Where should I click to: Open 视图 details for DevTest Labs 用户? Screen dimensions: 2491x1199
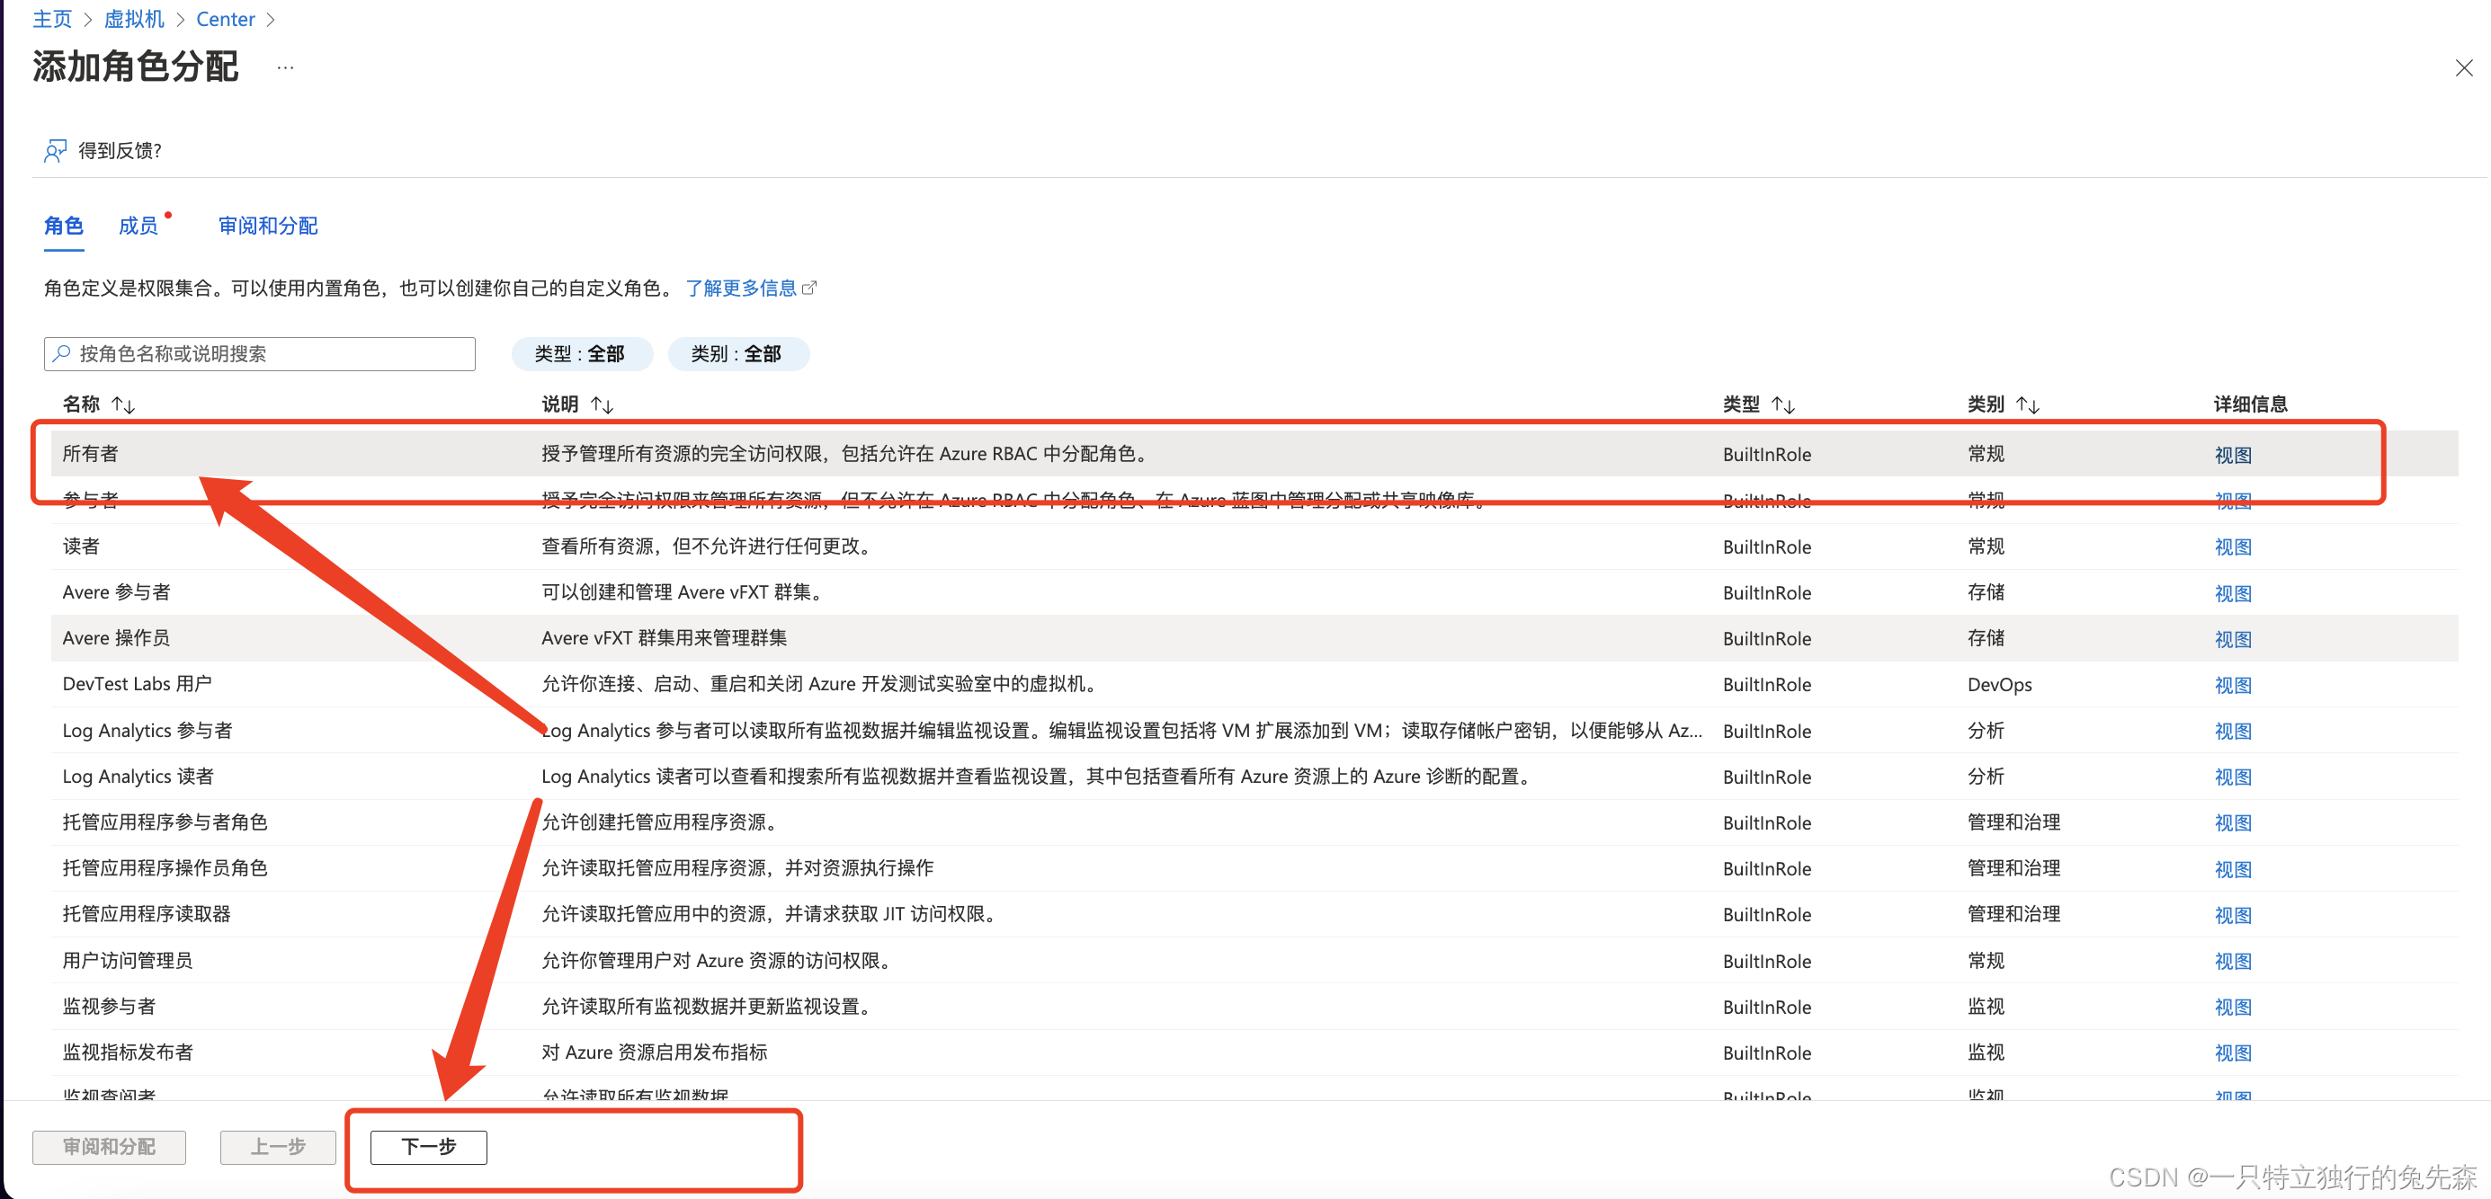coord(2233,685)
